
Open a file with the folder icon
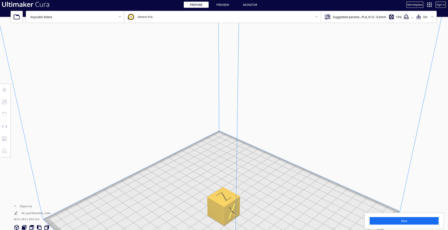(x=16, y=16)
